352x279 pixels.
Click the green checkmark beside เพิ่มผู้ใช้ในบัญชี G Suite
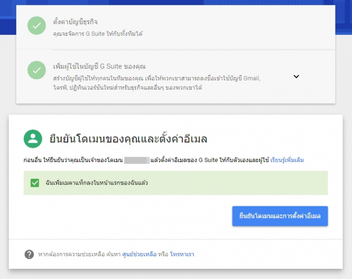click(37, 71)
